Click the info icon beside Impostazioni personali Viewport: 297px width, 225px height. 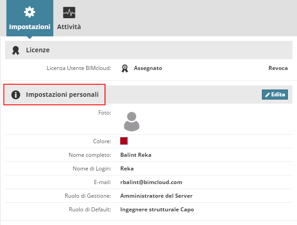pyautogui.click(x=15, y=95)
